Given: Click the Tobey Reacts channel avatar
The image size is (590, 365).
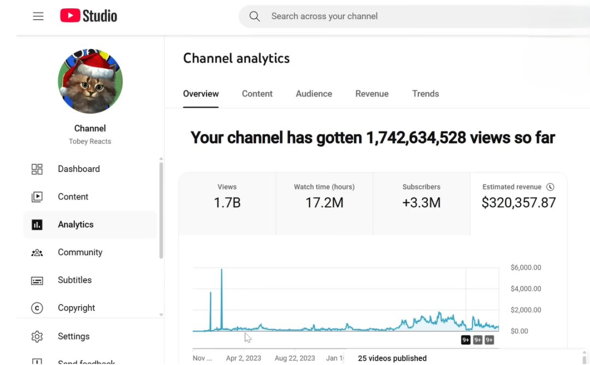Looking at the screenshot, I should (x=90, y=81).
